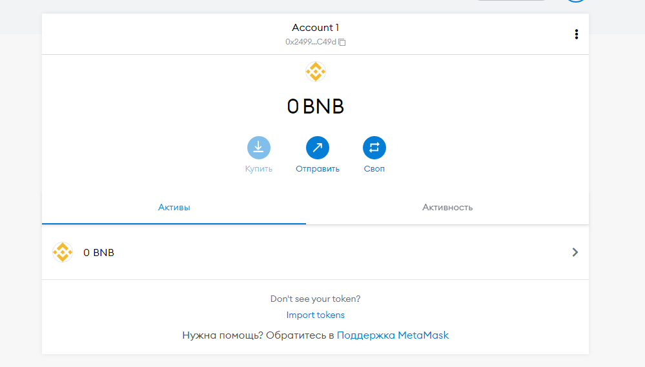Click the 0x2499...C49d address text
The height and width of the screenshot is (367, 645).
point(311,42)
